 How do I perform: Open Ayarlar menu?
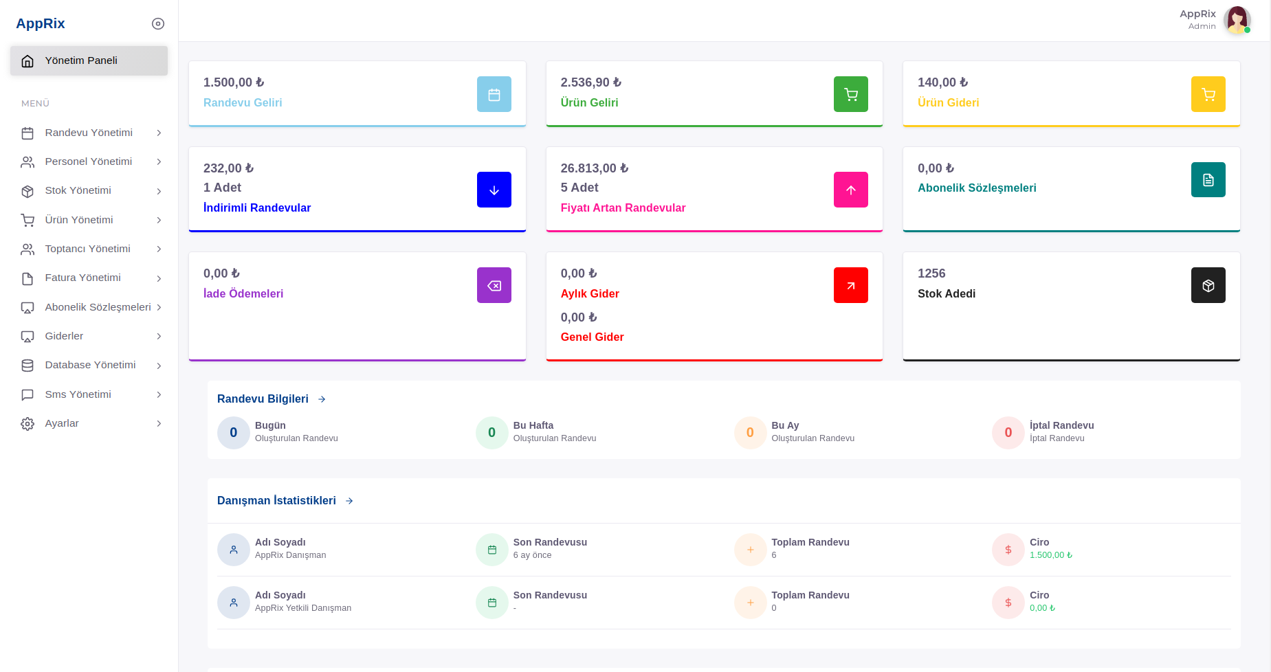point(89,423)
